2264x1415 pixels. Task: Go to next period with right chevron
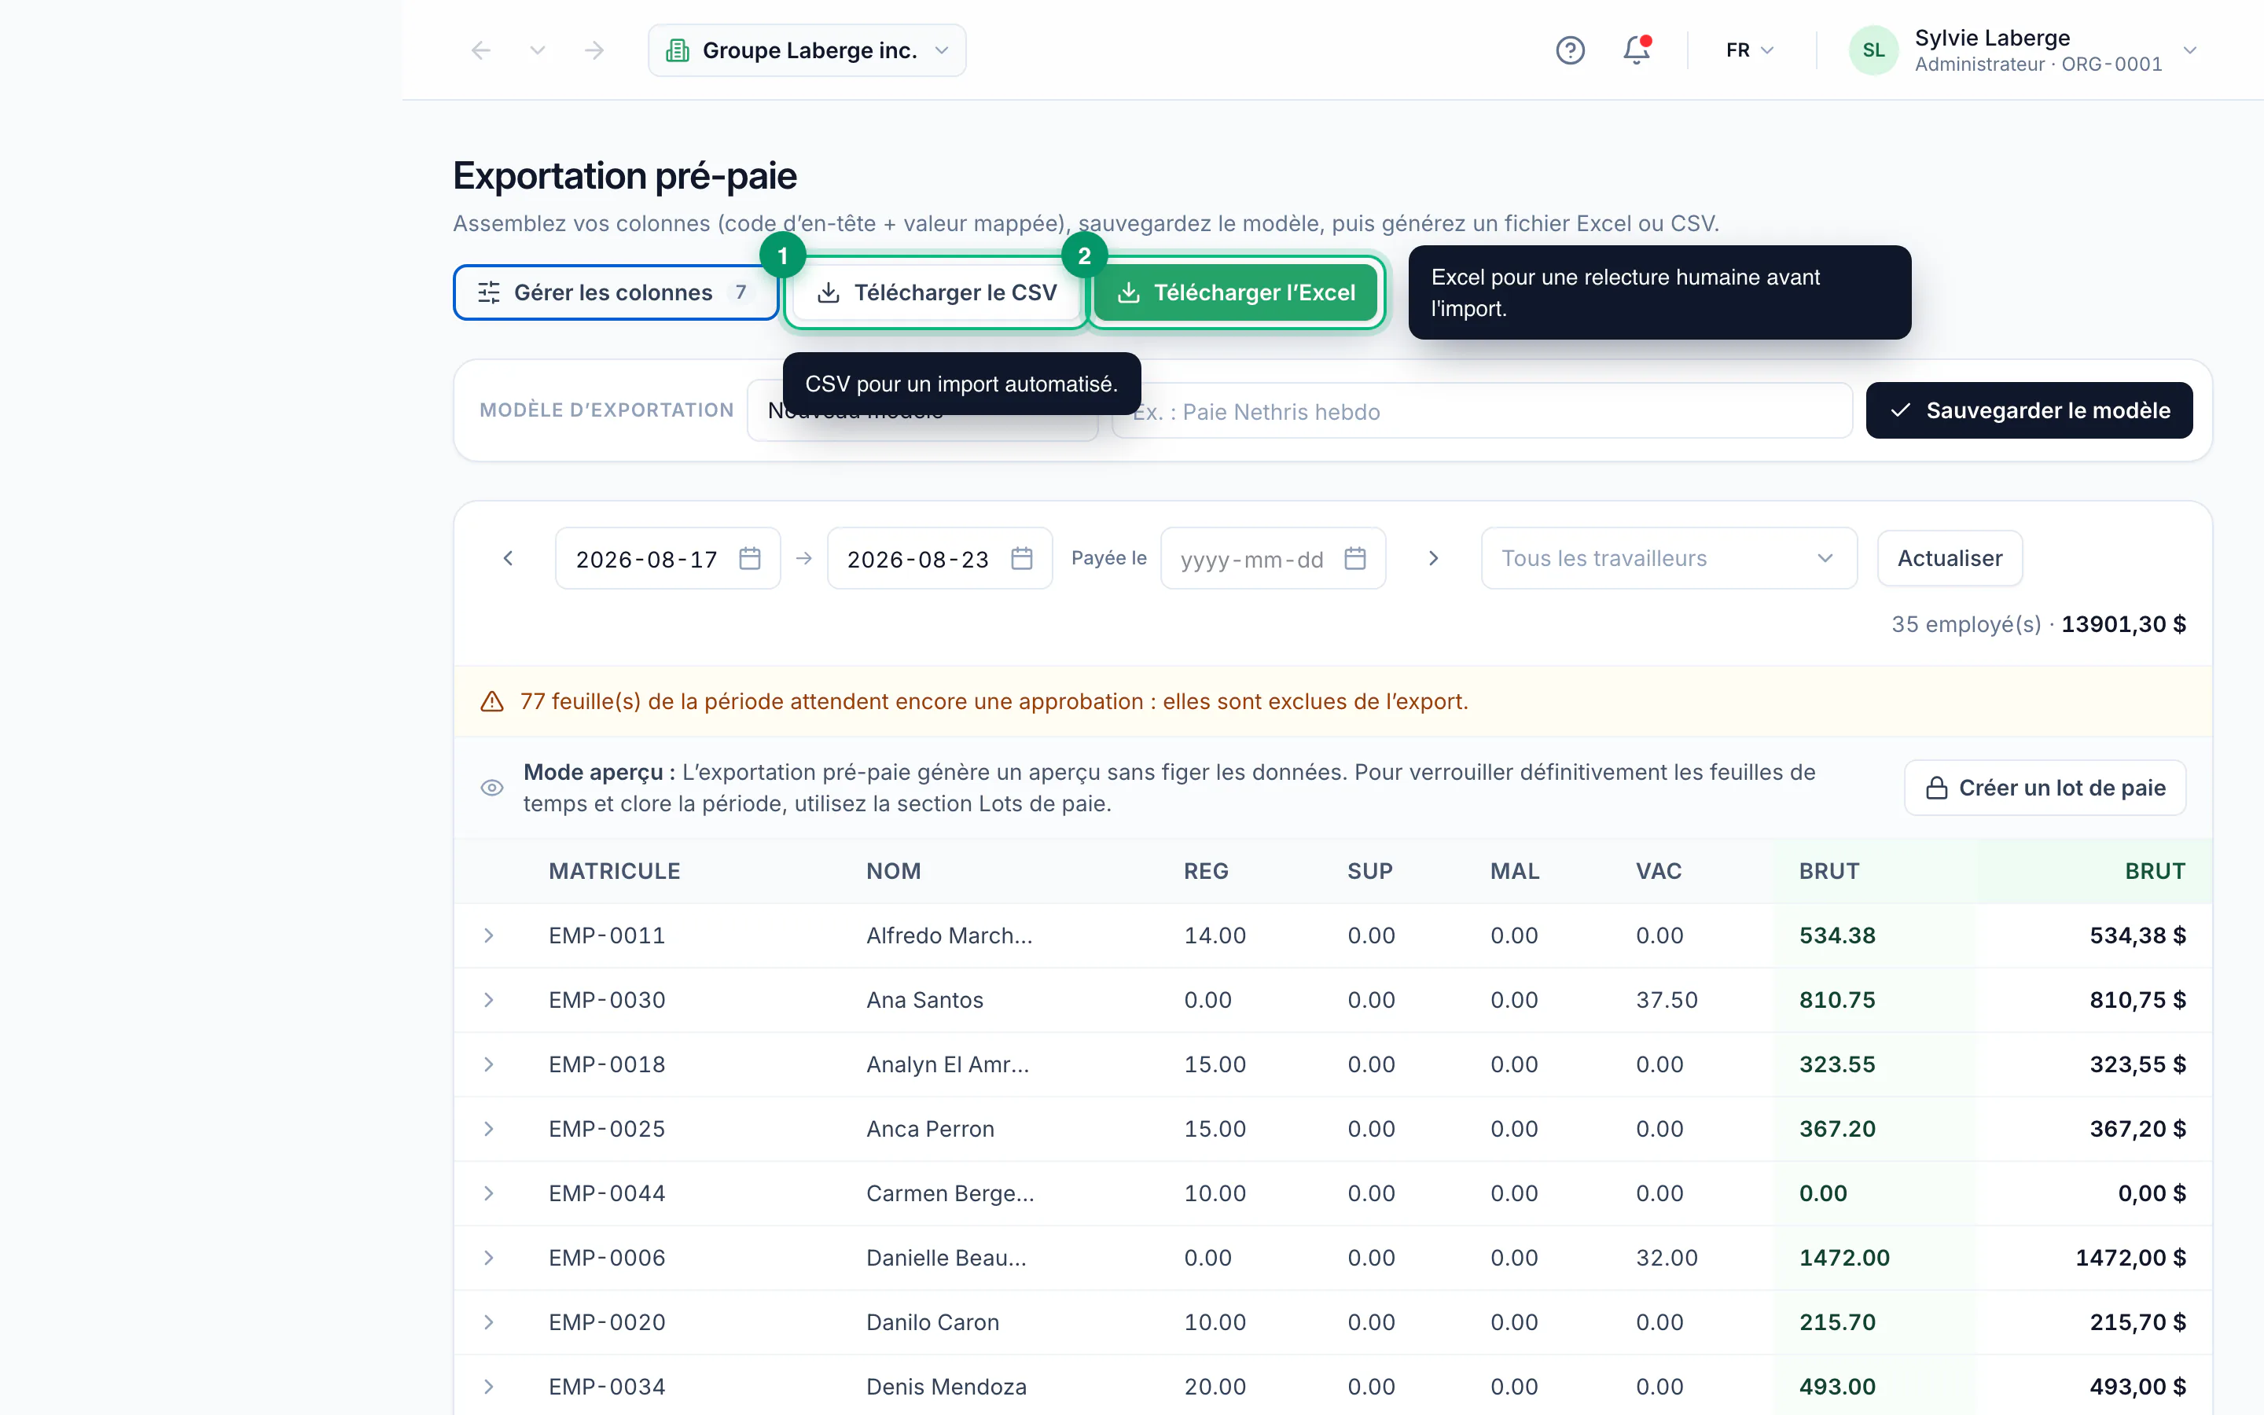(x=1433, y=559)
